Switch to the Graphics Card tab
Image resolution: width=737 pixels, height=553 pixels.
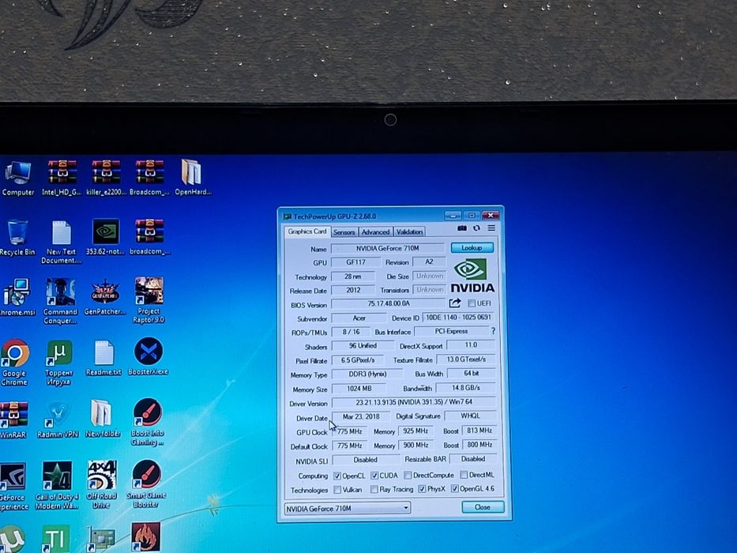point(307,231)
